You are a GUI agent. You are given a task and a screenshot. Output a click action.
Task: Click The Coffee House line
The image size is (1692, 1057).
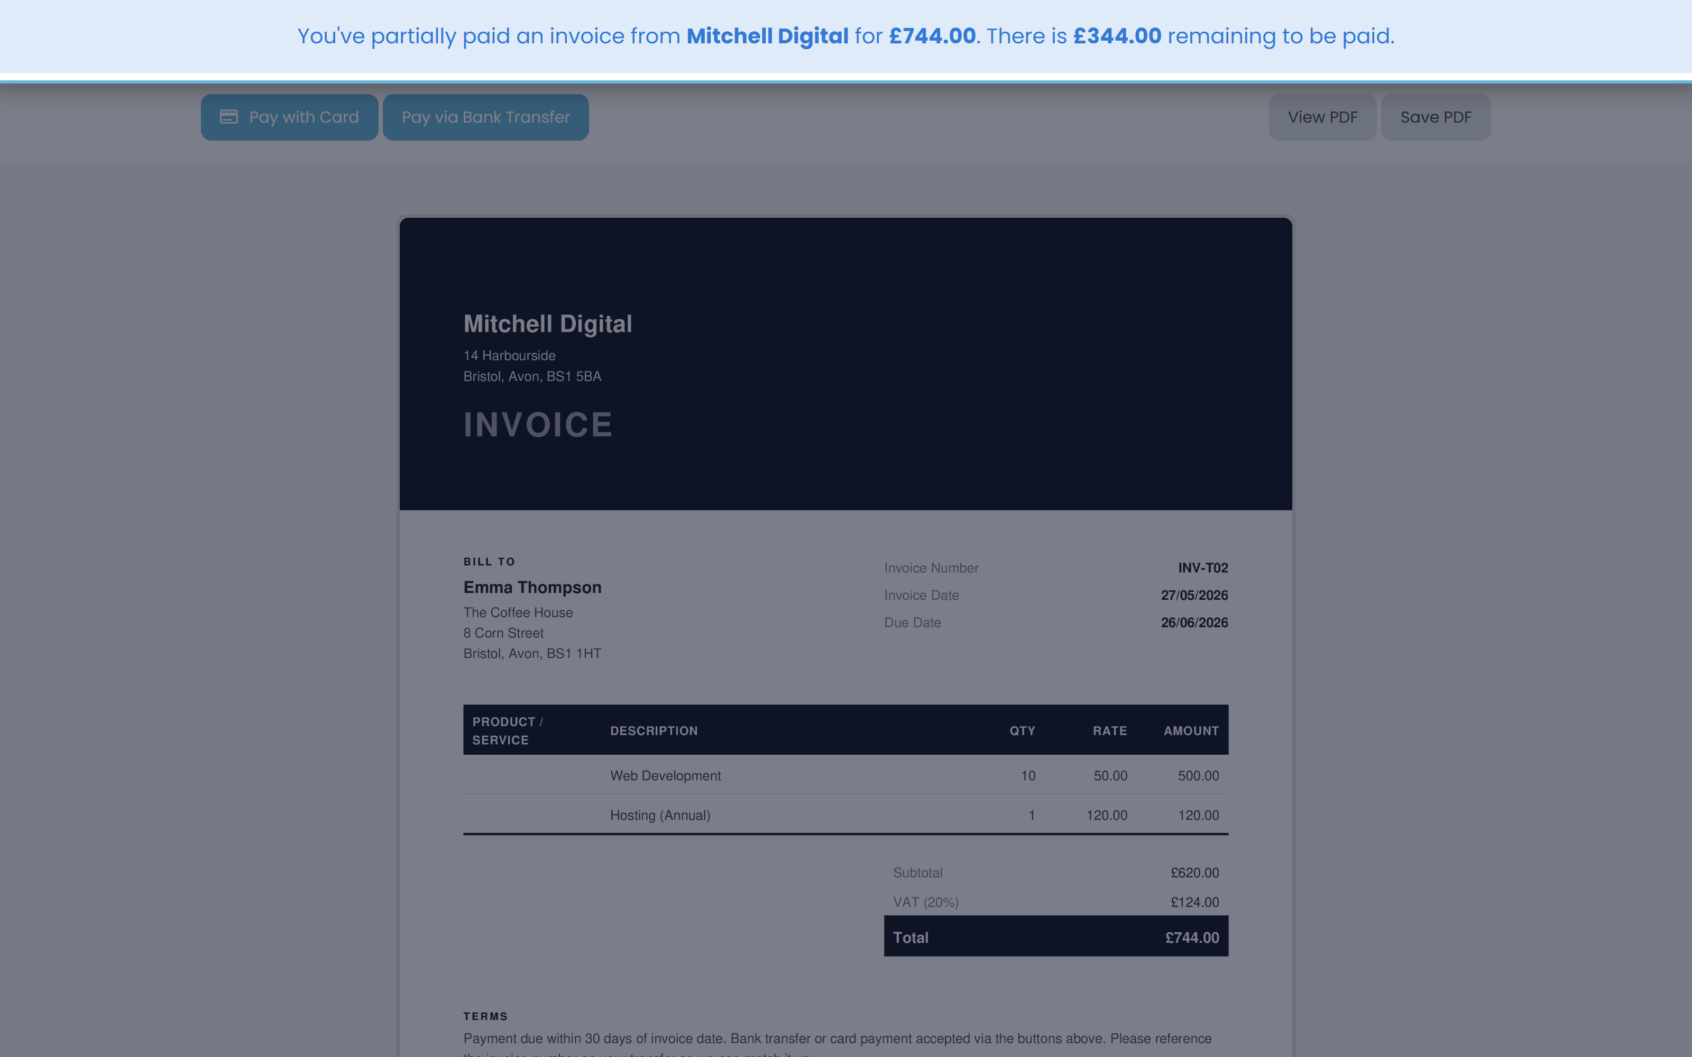[x=518, y=613]
